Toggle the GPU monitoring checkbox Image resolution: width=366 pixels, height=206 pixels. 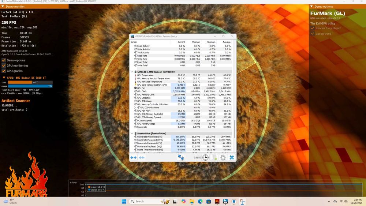4,65
